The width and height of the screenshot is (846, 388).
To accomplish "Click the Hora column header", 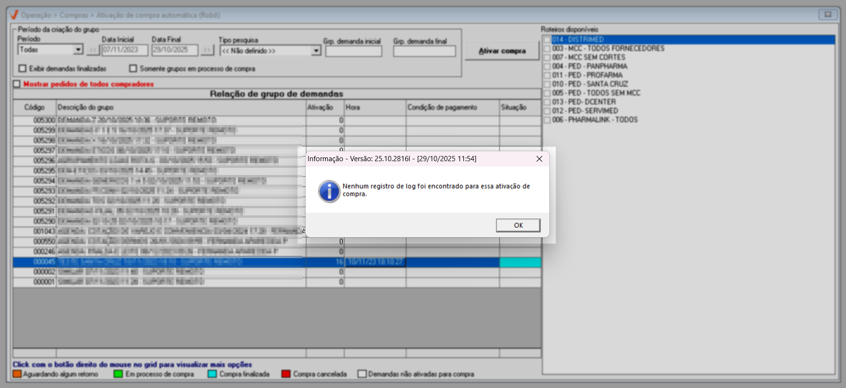I will pyautogui.click(x=375, y=107).
